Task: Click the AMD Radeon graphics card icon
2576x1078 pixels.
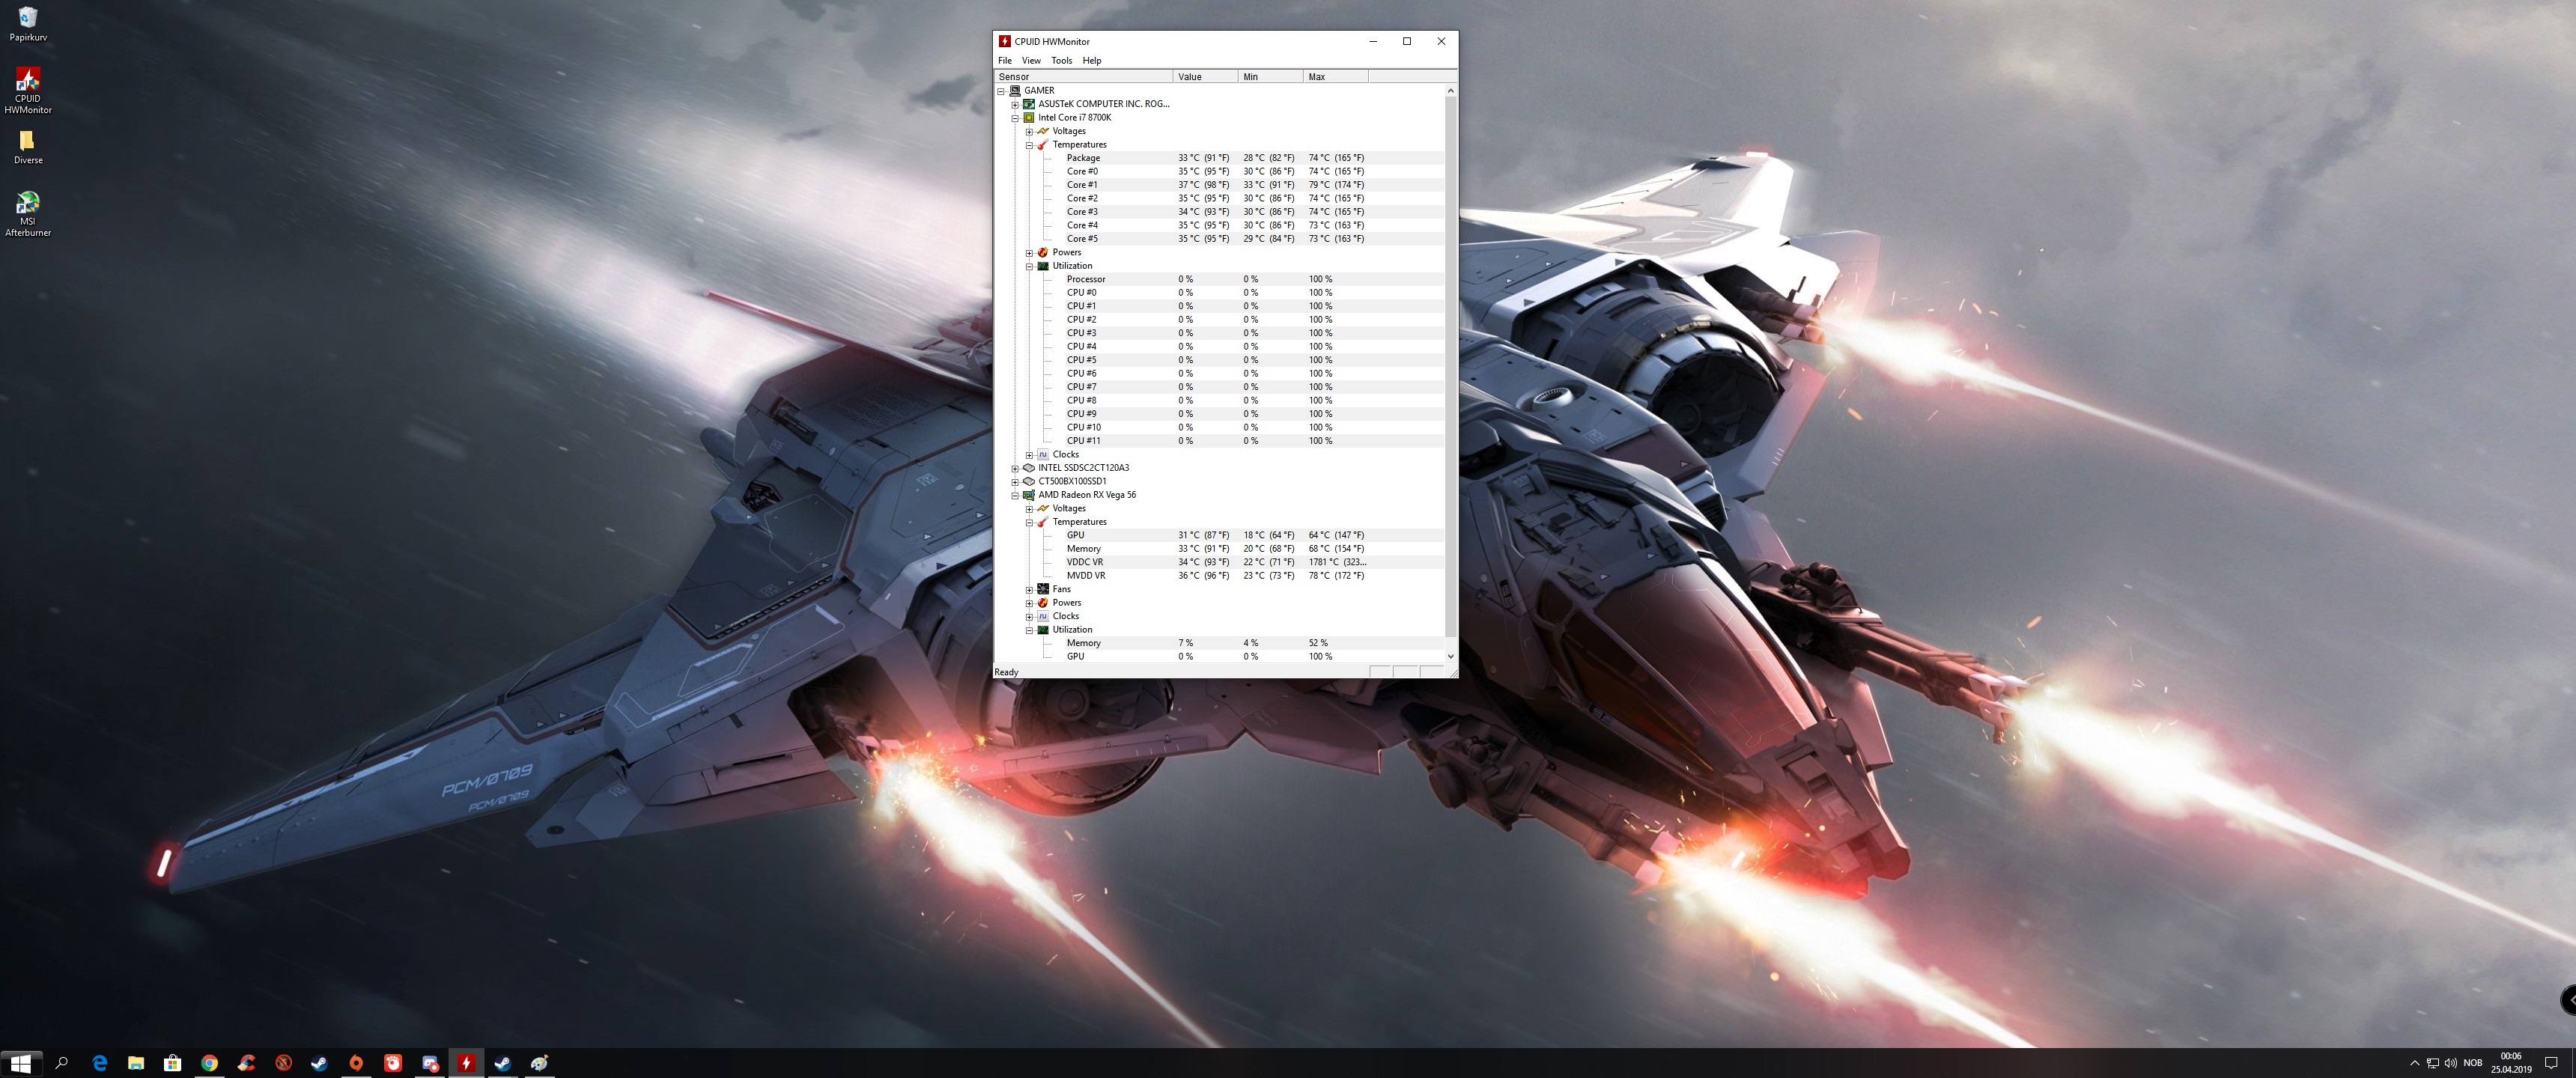Action: [x=1029, y=495]
